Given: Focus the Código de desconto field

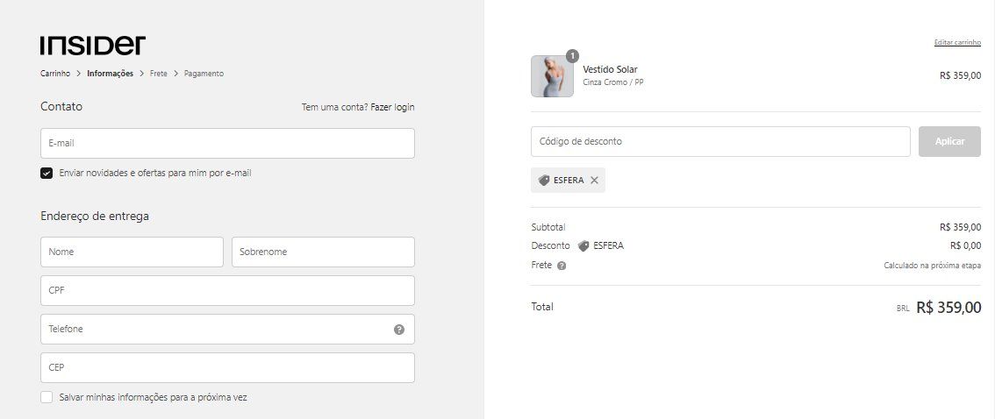Looking at the screenshot, I should click(720, 141).
